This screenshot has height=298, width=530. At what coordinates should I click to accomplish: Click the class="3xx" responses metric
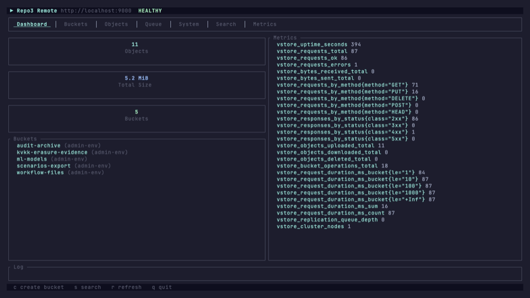pos(346,125)
